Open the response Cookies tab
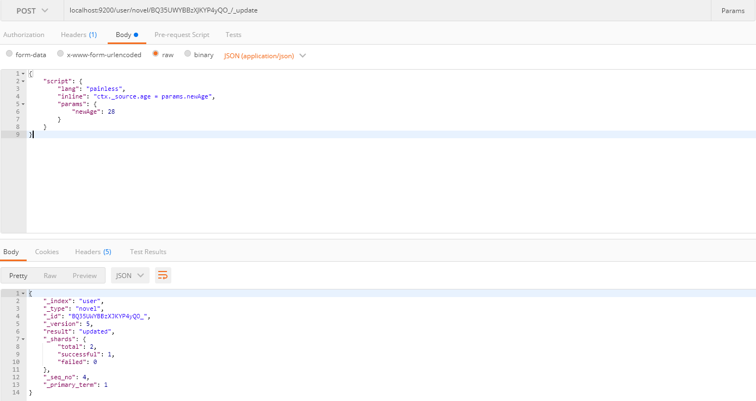Screen dimensions: 756x401 point(47,252)
